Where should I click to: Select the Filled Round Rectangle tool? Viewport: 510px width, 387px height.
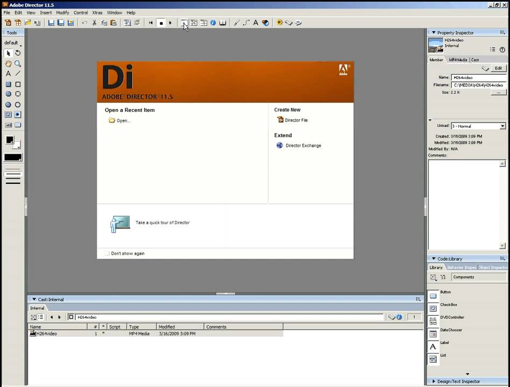click(x=8, y=94)
